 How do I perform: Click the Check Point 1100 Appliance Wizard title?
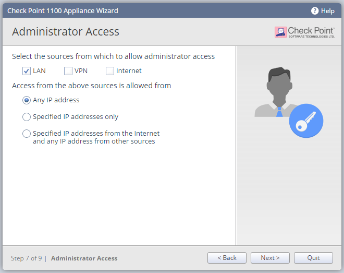63,11
